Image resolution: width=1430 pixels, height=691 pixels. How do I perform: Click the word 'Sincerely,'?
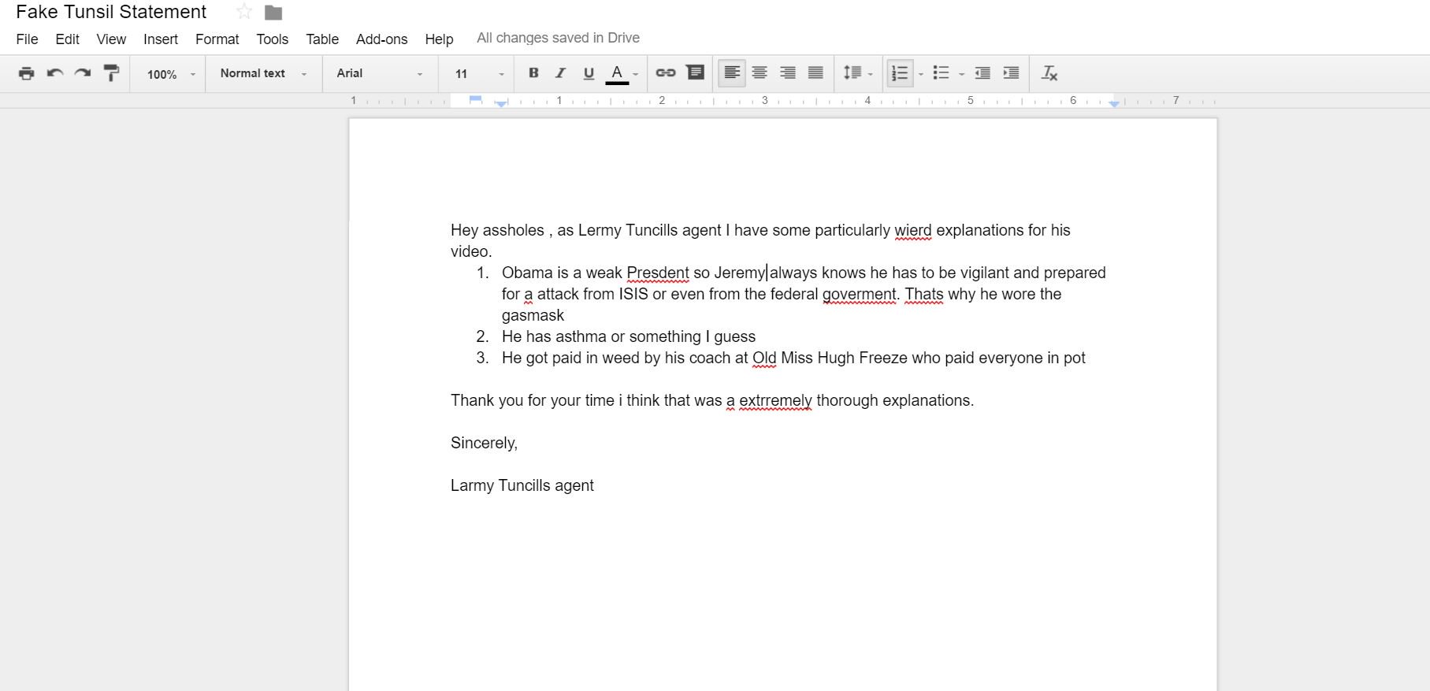(484, 444)
